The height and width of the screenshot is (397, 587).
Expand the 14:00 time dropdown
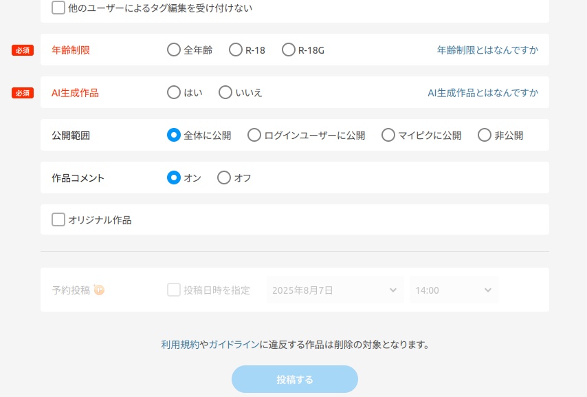coord(454,290)
